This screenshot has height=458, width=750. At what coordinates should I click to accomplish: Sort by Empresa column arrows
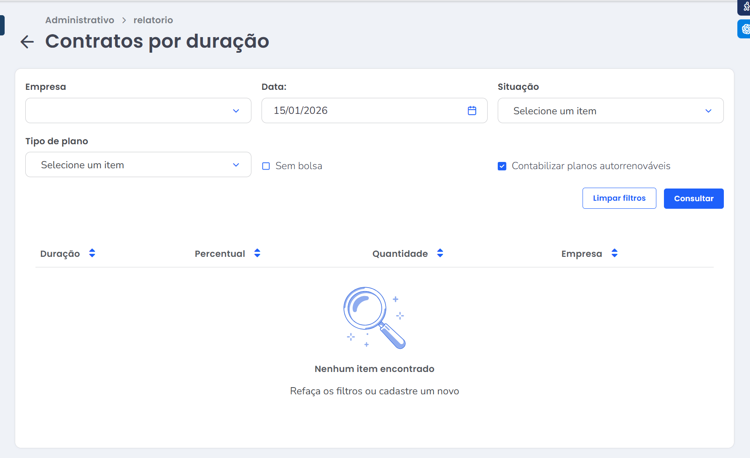pos(615,253)
